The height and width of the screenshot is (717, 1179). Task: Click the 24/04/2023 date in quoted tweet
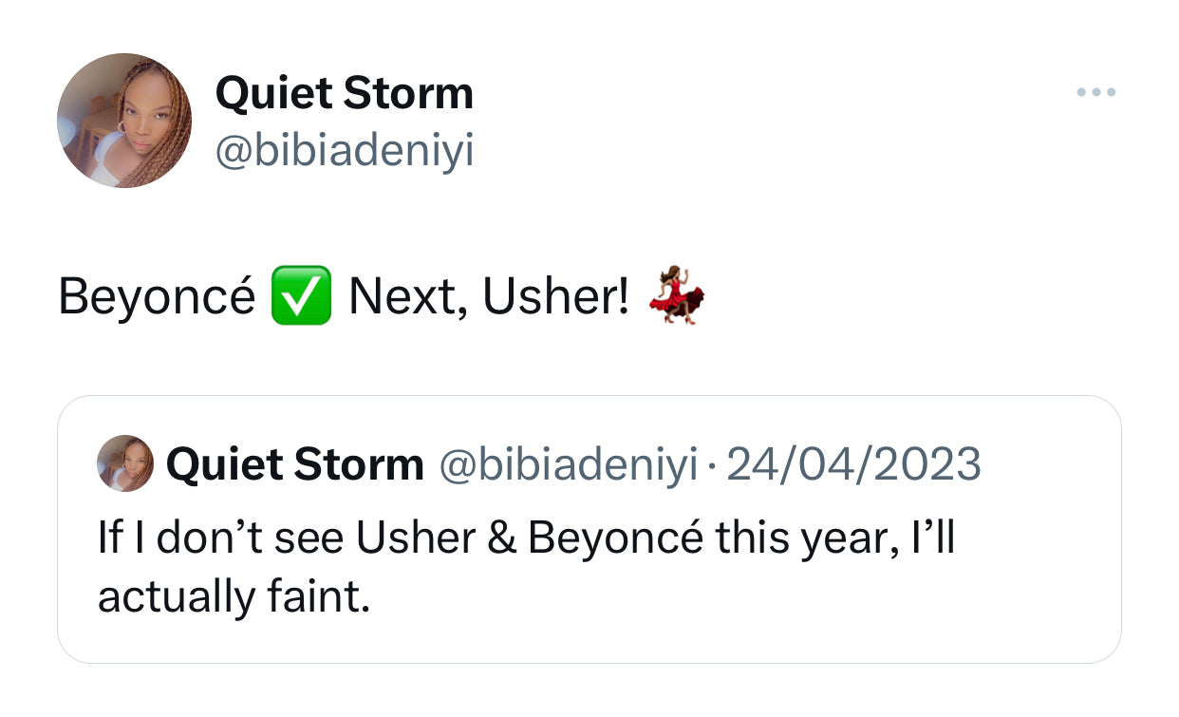[851, 464]
